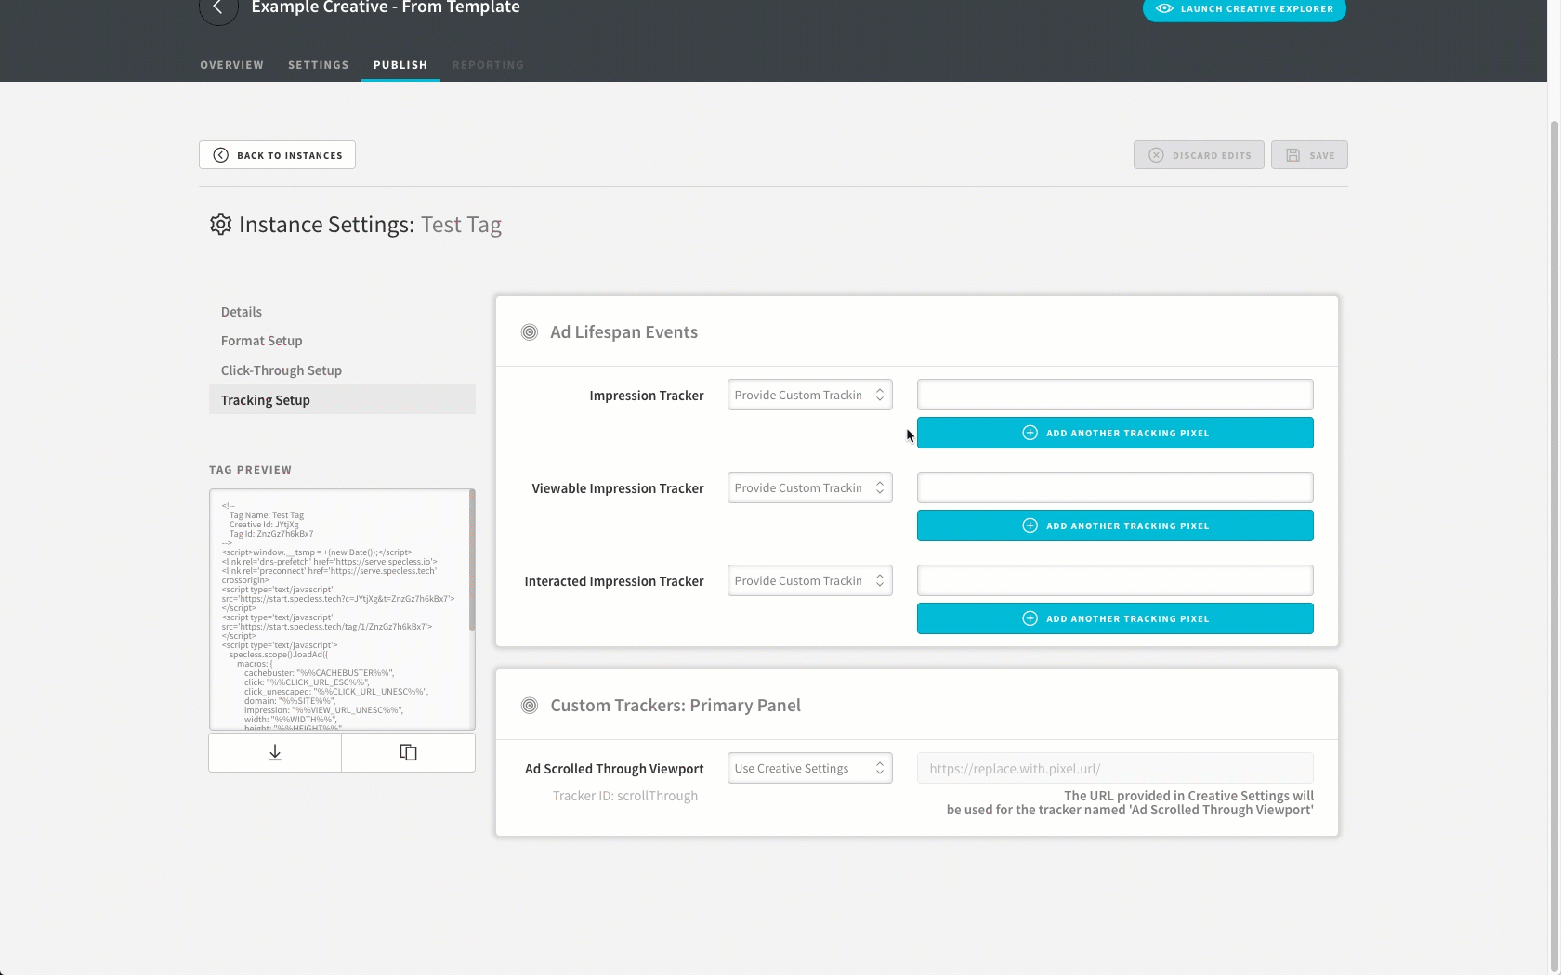Copy tag preview to clipboard
Viewport: 1561px width, 975px height.
[408, 752]
